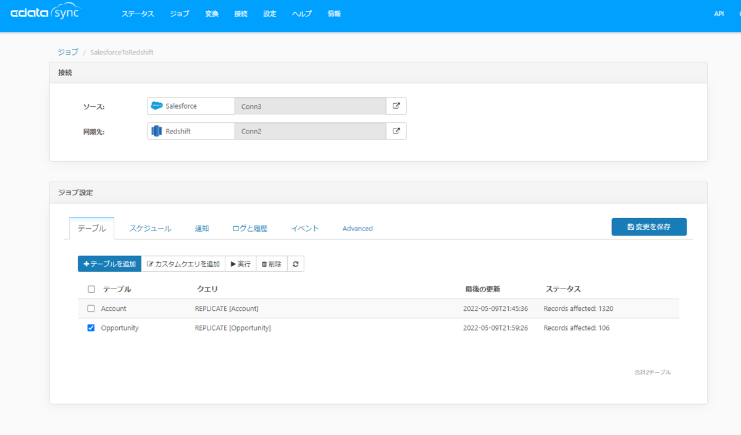Image resolution: width=741 pixels, height=435 pixels.
Task: Go back via the ジョブ breadcrumb link
Action: point(68,52)
